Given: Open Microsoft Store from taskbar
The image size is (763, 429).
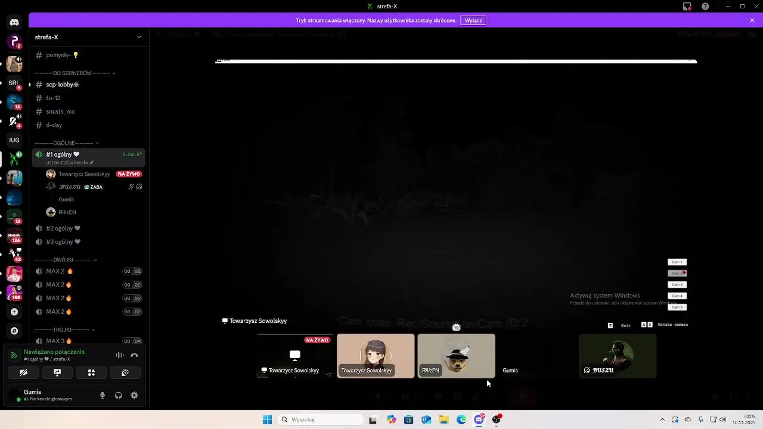Looking at the screenshot, I should 408,419.
